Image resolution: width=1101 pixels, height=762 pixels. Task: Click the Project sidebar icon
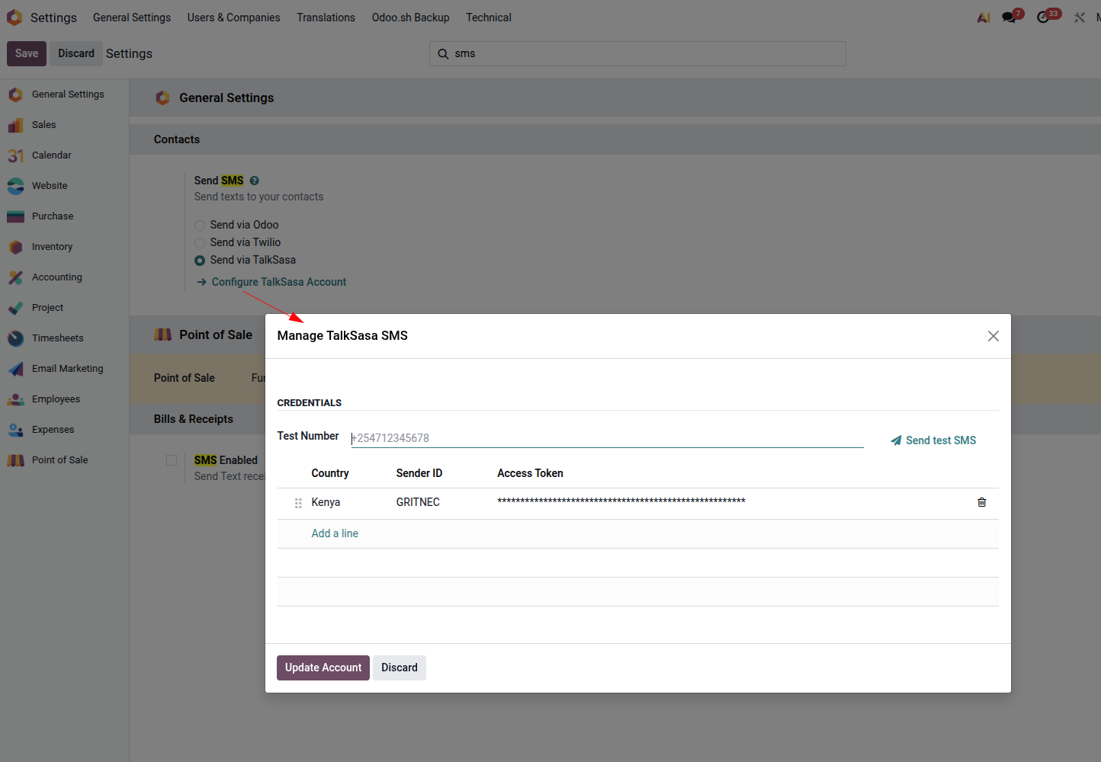(x=15, y=308)
